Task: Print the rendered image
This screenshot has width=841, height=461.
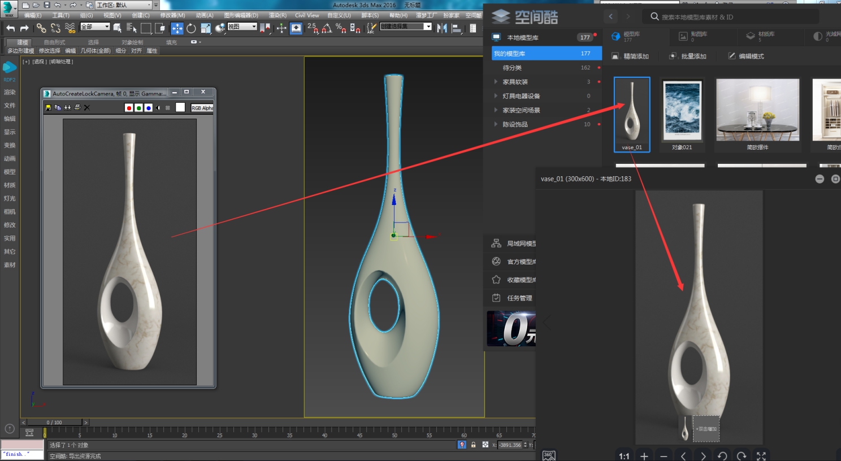Action: [77, 107]
